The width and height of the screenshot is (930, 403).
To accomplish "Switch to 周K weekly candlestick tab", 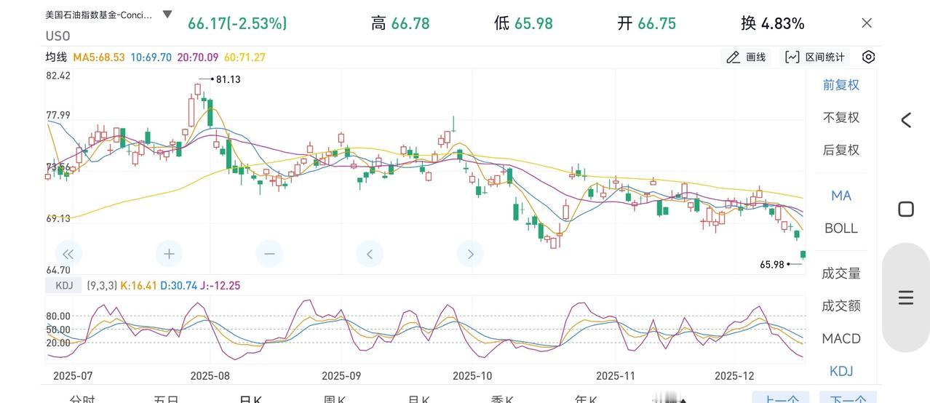I will pos(335,399).
